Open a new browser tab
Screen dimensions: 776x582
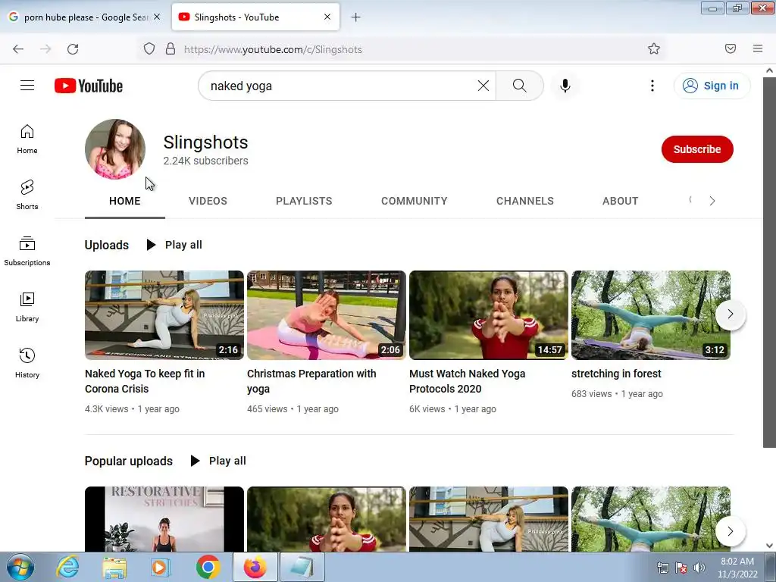click(356, 17)
